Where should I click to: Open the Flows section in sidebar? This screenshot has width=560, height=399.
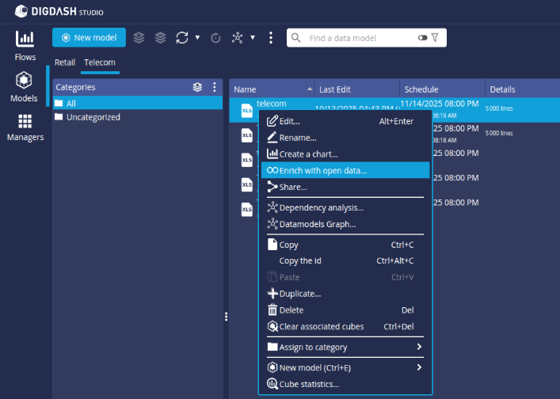coord(25,45)
